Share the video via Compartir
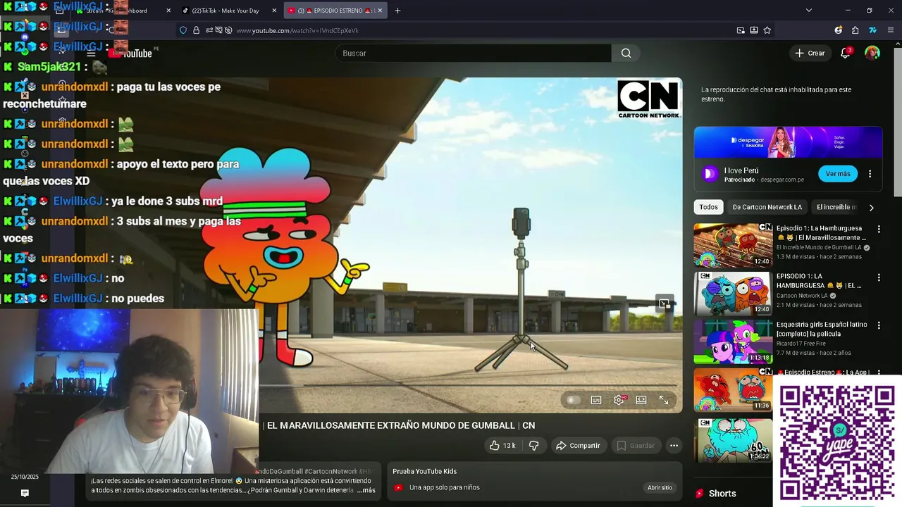Screen dimensions: 902x507 (578, 446)
